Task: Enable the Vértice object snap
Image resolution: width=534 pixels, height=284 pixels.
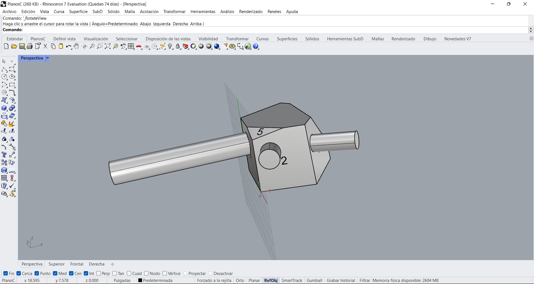Action: pos(165,273)
